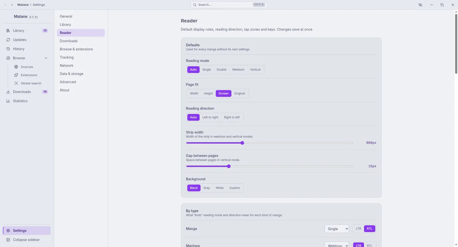Open Advanced settings tab
This screenshot has width=458, height=247.
coord(81,82)
